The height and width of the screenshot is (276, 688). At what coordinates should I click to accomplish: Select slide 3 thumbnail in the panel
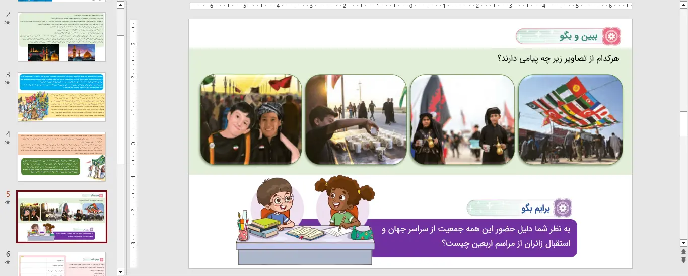click(61, 97)
